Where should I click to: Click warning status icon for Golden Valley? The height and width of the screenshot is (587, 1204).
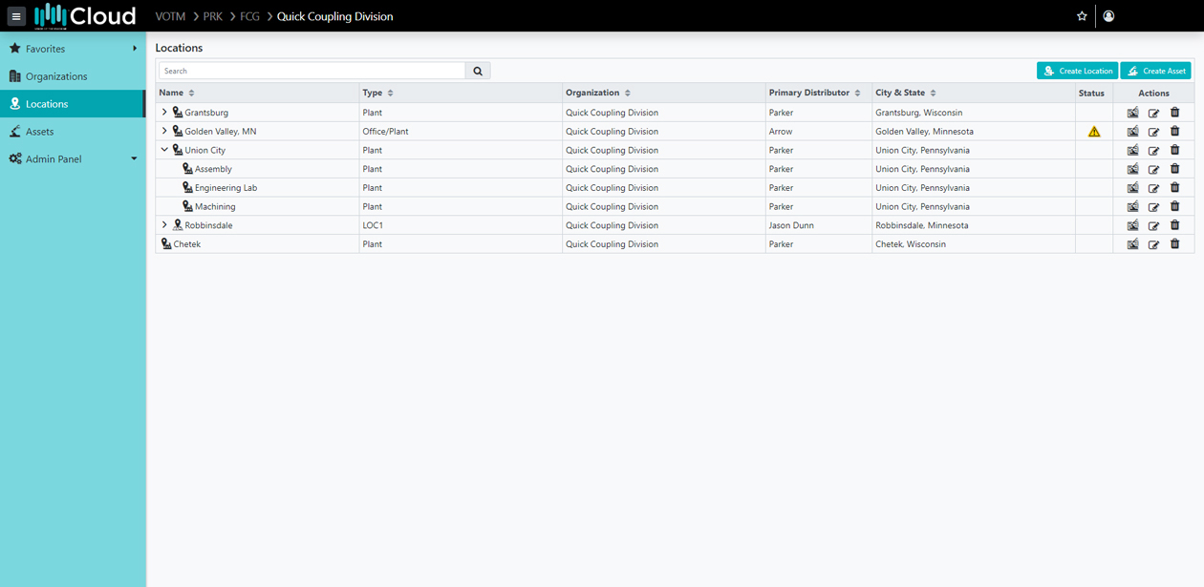(x=1094, y=132)
